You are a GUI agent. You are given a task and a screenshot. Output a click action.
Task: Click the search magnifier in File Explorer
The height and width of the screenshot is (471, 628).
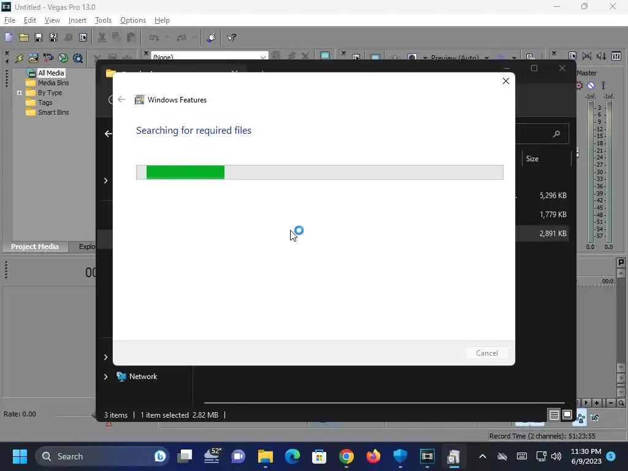click(x=556, y=134)
